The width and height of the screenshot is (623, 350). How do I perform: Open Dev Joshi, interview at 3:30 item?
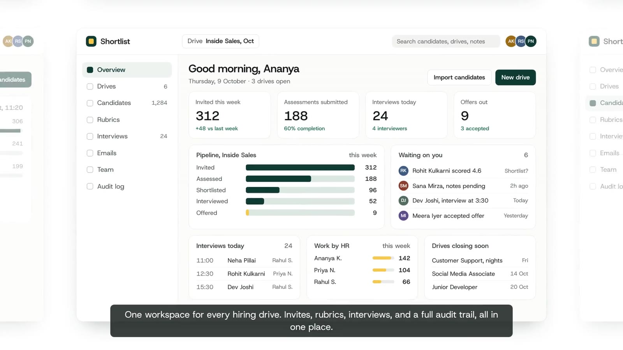pyautogui.click(x=463, y=201)
